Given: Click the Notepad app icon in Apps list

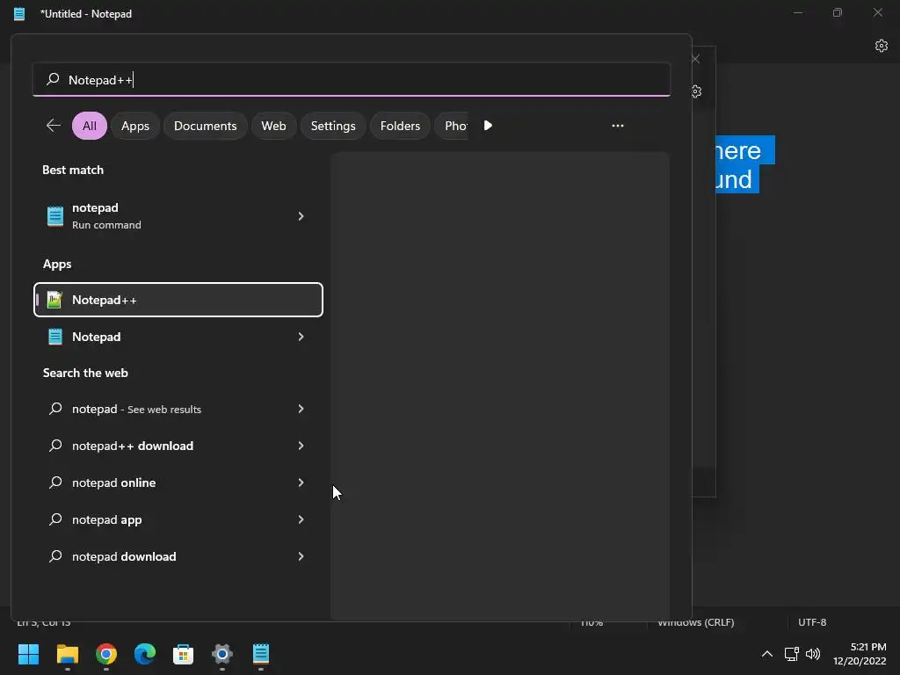Looking at the screenshot, I should [55, 337].
